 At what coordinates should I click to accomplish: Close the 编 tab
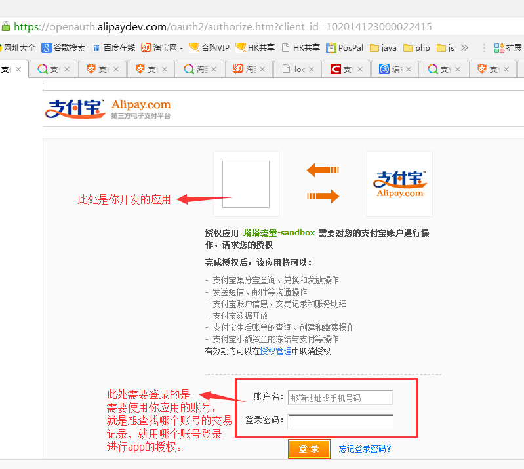point(409,69)
